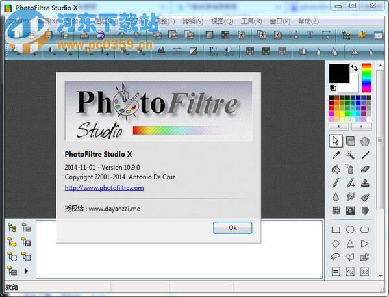This screenshot has height=297, width=389.
Task: Open the Image Explorer folder-tree toolbar icon
Action: pyautogui.click(x=346, y=35)
